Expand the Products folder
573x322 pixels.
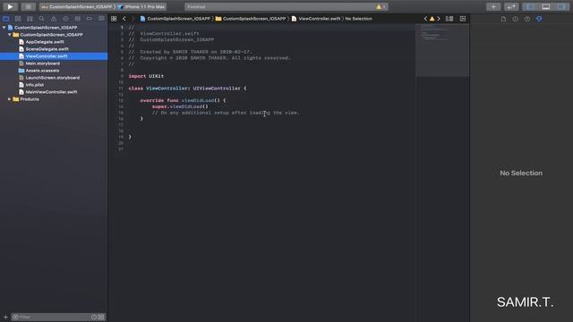[10, 99]
